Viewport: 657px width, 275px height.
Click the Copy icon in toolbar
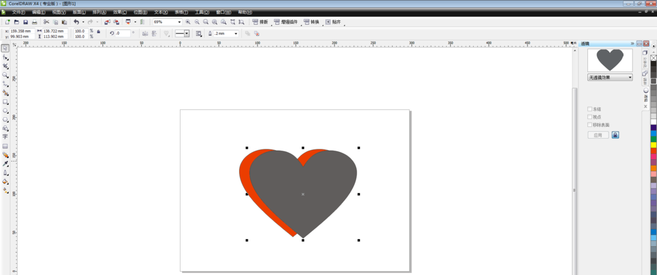(55, 22)
